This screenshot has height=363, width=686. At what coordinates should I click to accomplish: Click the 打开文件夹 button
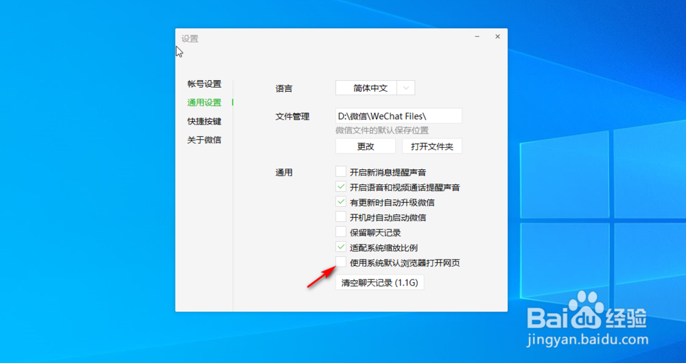[x=432, y=147]
